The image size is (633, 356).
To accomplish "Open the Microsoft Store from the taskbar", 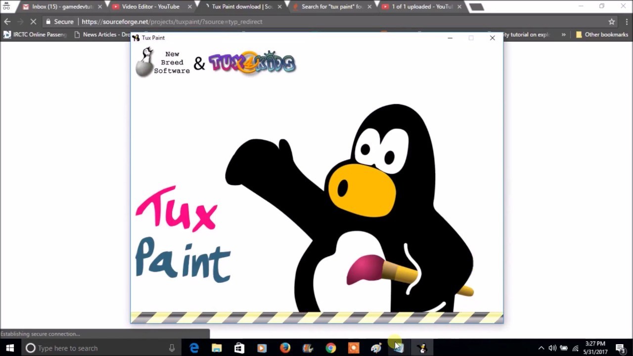I will (239, 348).
